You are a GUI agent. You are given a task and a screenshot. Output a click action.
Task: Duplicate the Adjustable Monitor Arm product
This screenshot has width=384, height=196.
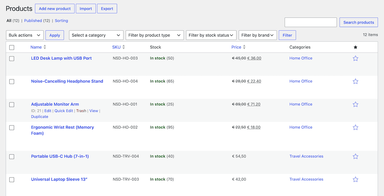[x=40, y=117]
